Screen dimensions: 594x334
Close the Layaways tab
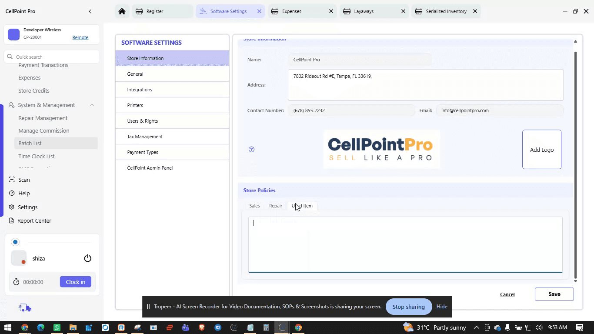click(403, 11)
